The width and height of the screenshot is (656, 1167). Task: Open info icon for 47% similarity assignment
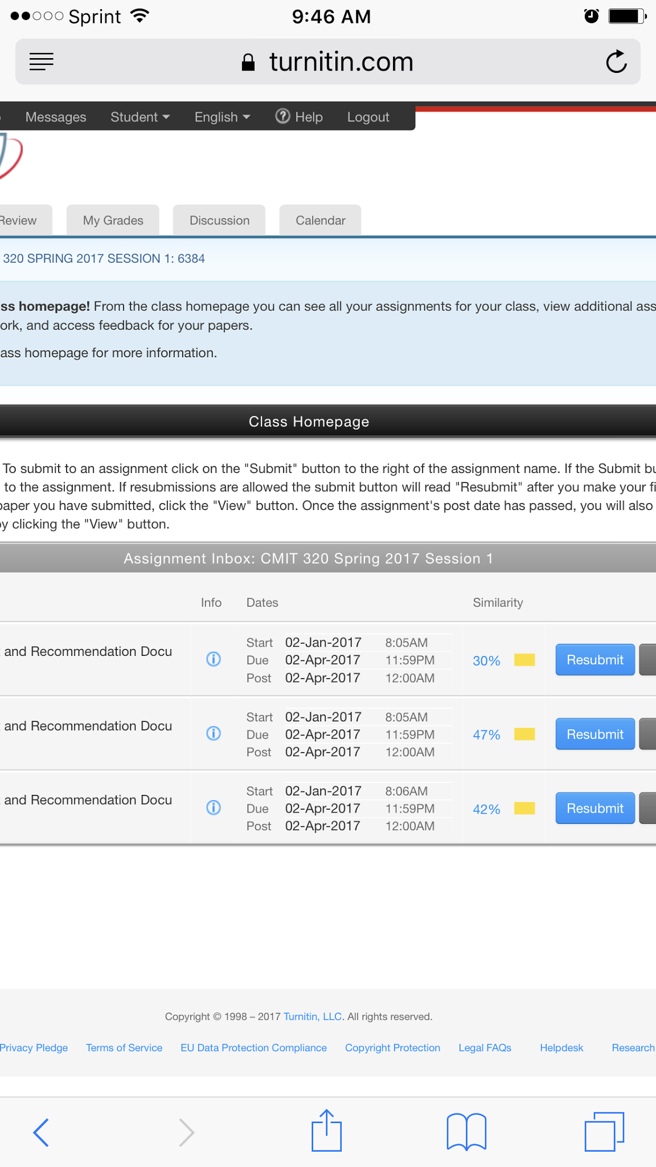click(214, 733)
